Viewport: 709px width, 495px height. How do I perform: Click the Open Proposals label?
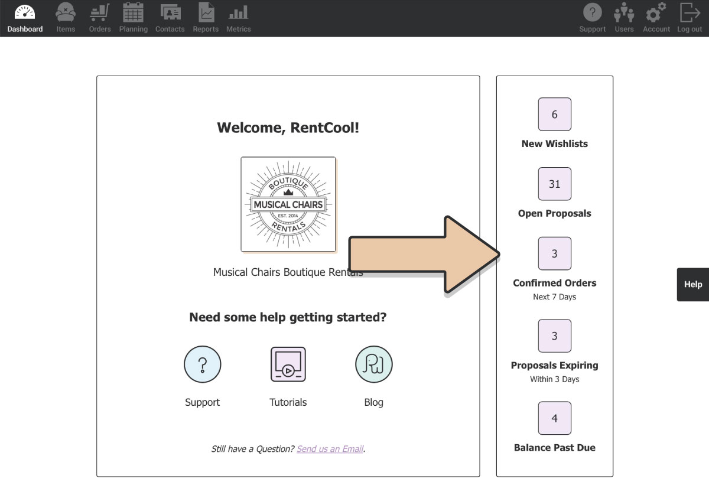pyautogui.click(x=554, y=213)
